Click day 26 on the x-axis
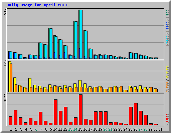Screen dimensions: 171x133 tap(135, 129)
